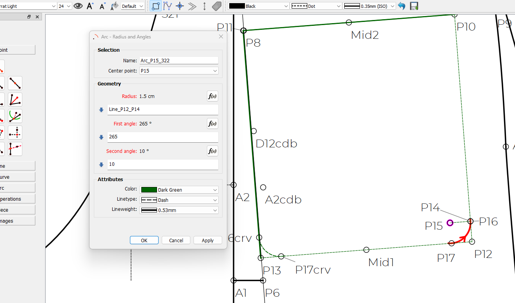Open the Dark Green color selector

(x=179, y=190)
